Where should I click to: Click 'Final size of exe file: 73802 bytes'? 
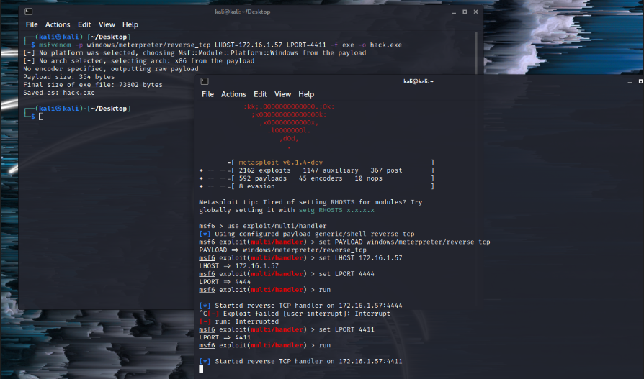(x=93, y=84)
